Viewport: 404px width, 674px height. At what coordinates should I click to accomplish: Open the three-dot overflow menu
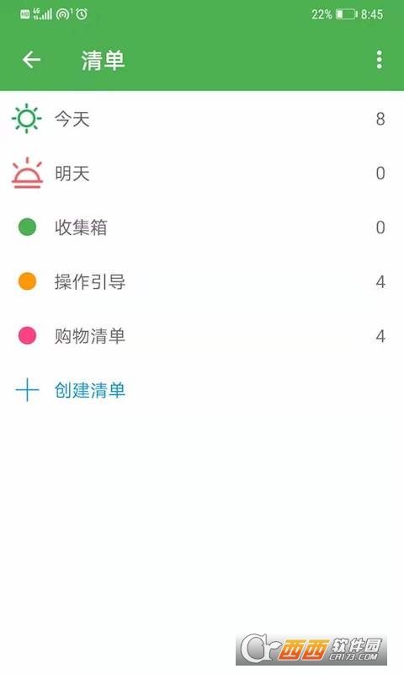379,60
